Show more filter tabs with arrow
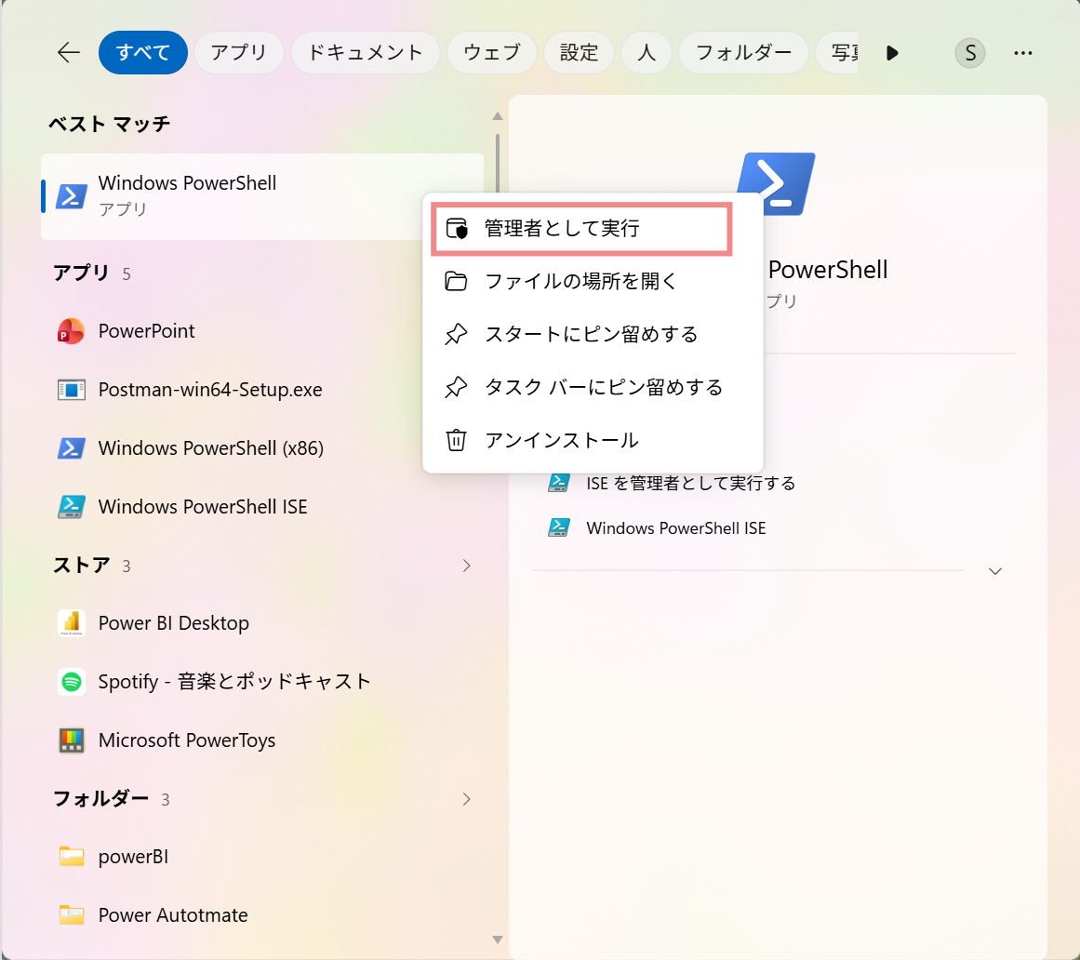This screenshot has width=1080, height=960. tap(892, 53)
